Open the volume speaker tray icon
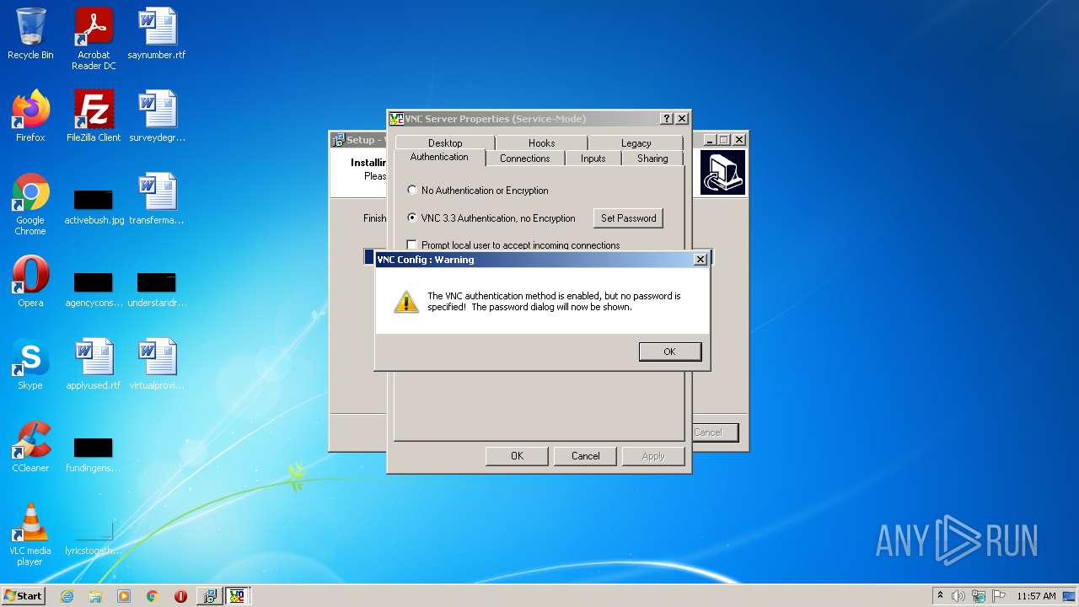This screenshot has width=1079, height=607. click(x=958, y=596)
